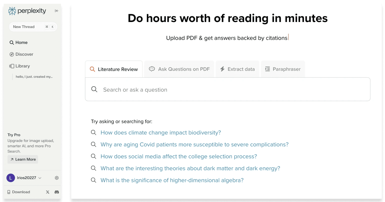
Task: Open the 'hello, I just. created my' thread
Action: [x=34, y=77]
